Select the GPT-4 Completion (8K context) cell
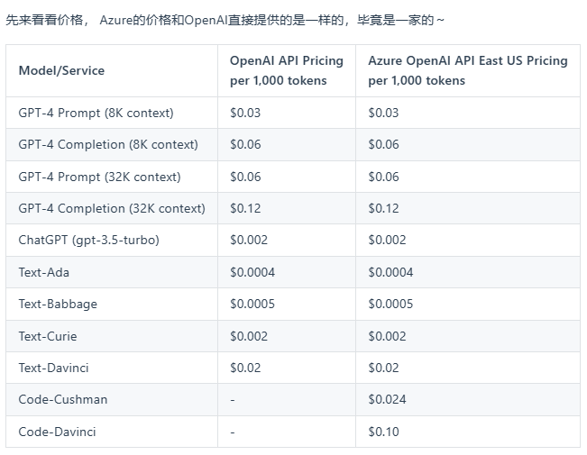The image size is (587, 455). (108, 144)
